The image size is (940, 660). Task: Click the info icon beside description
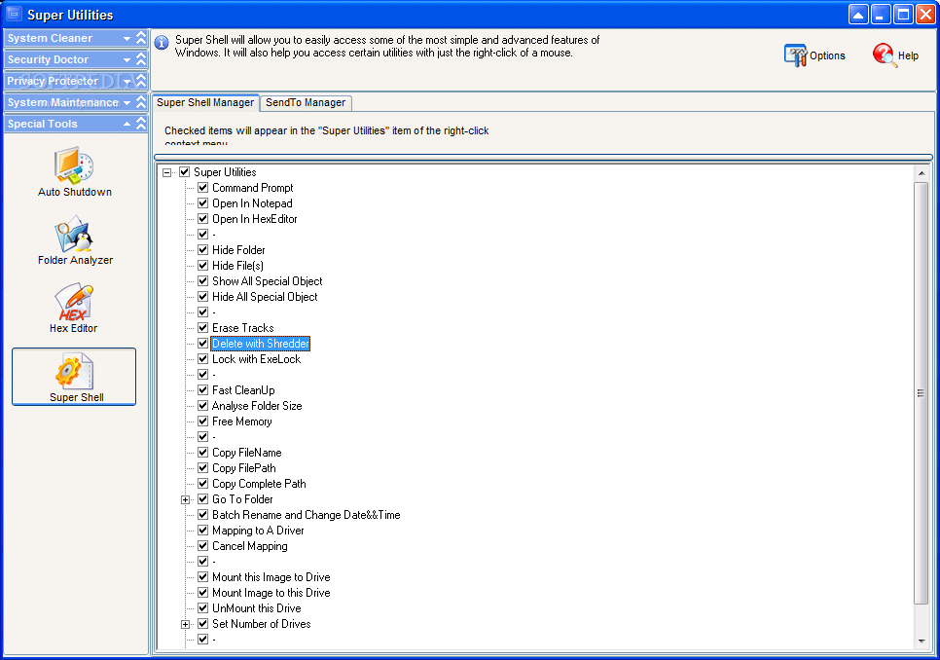(162, 43)
